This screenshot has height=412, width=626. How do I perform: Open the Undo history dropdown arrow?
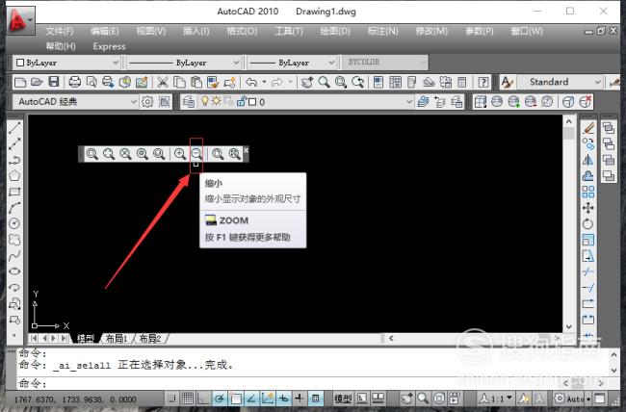pyautogui.click(x=264, y=82)
